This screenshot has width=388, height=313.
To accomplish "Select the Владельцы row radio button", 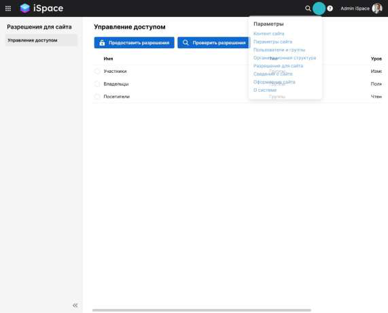I will (97, 84).
